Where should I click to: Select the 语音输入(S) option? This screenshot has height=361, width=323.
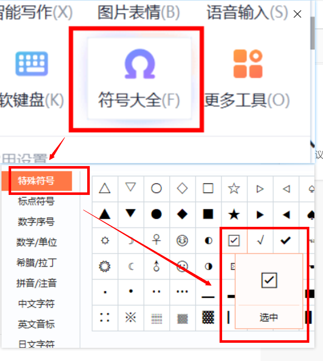[247, 12]
